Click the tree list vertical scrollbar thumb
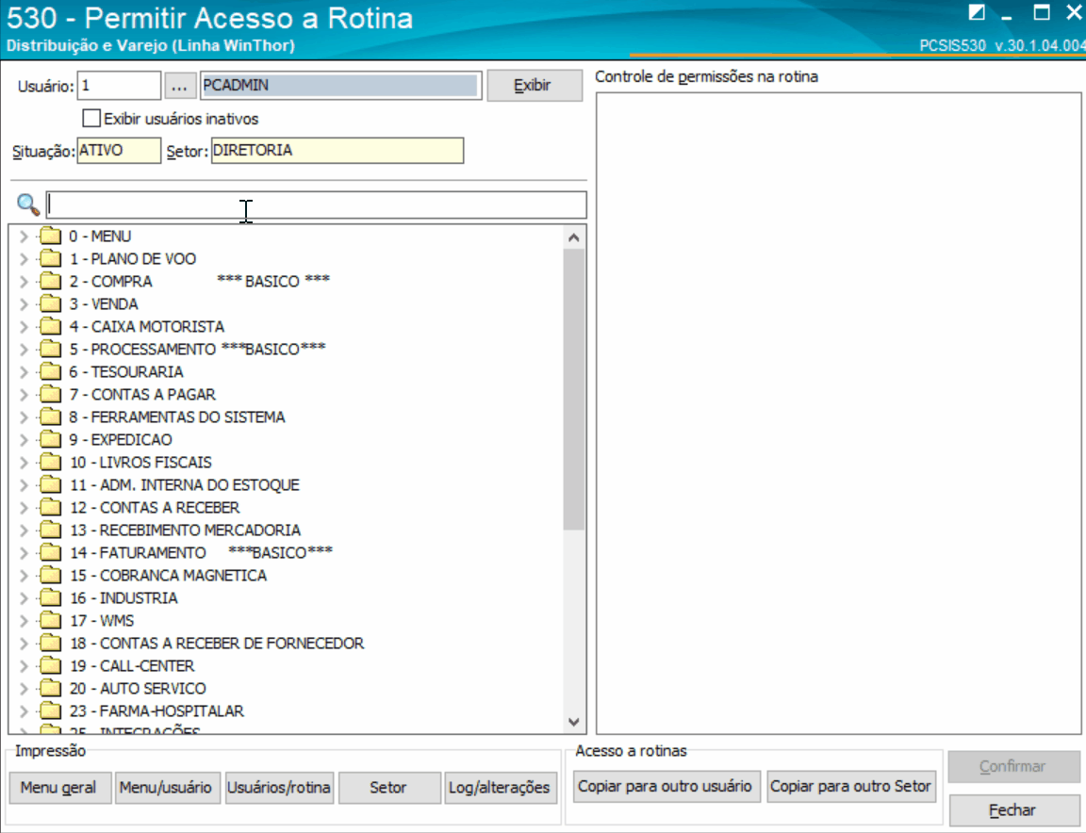1086x833 pixels. pyautogui.click(x=573, y=389)
